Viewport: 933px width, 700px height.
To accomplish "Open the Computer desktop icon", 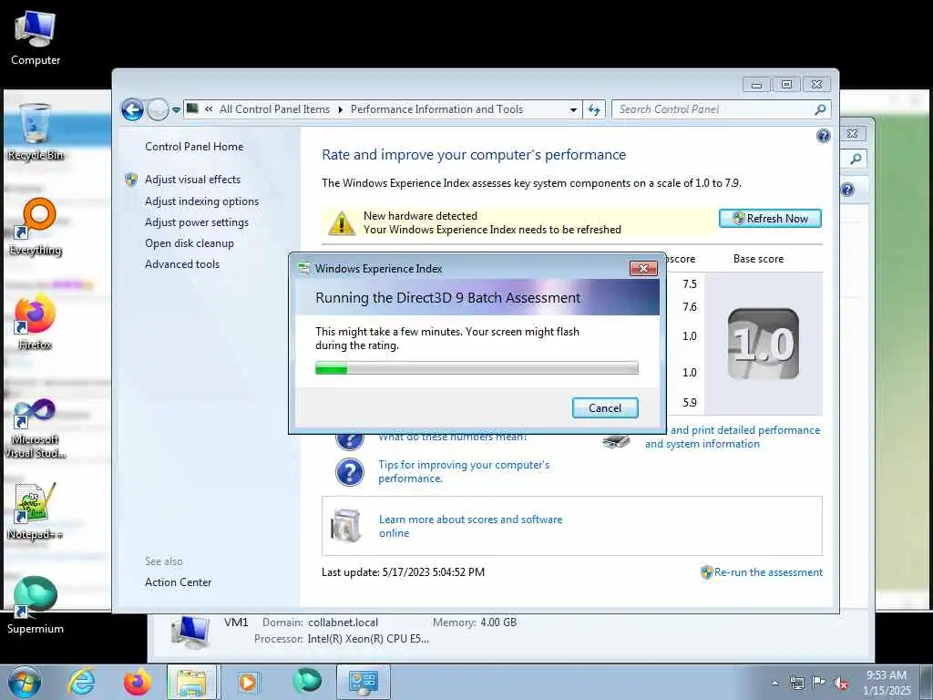I will pyautogui.click(x=36, y=38).
